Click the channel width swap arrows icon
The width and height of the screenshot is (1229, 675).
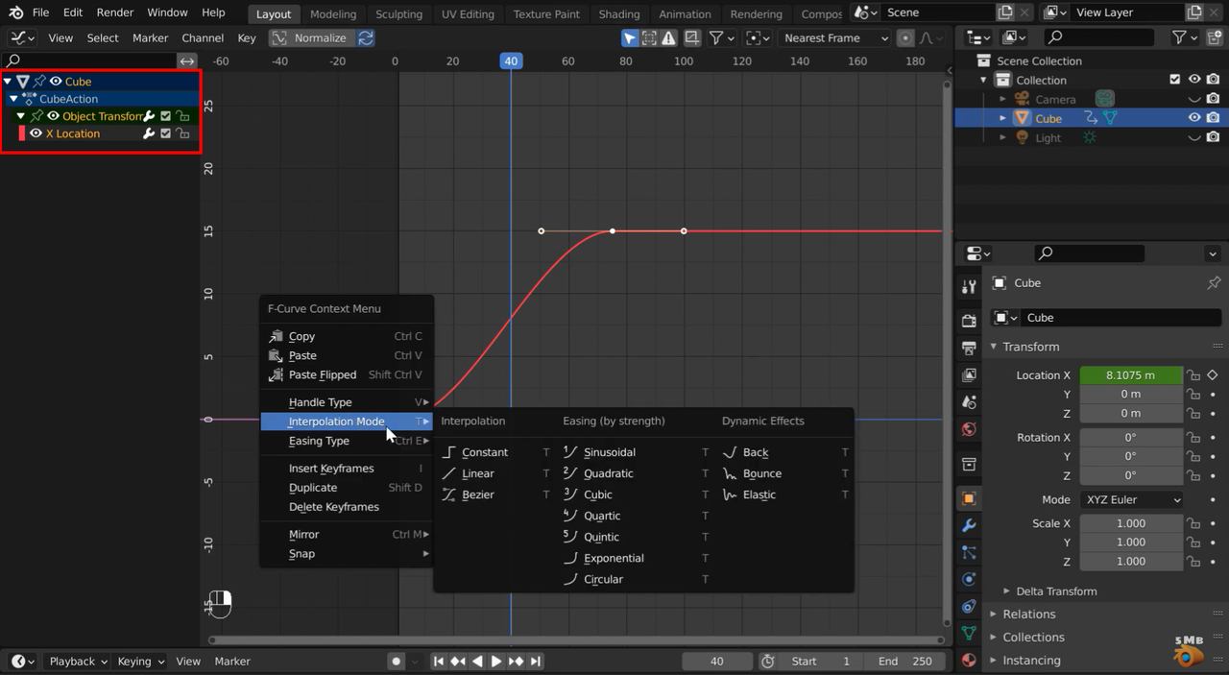(x=187, y=60)
